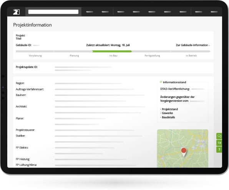Click the Gewerke change entry
This screenshot has width=229, height=190.
[x=166, y=113]
